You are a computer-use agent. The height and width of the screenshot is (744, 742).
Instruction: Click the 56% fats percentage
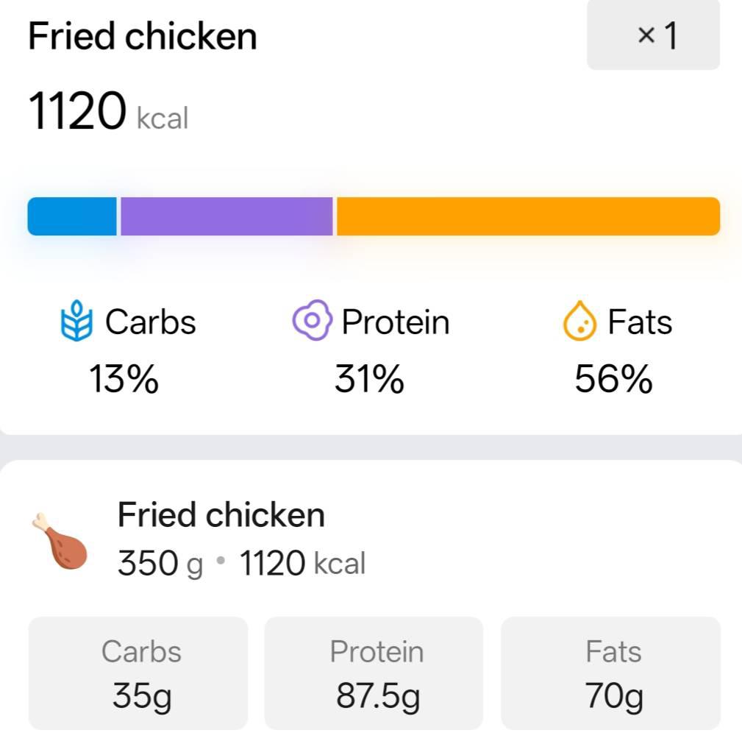[613, 379]
